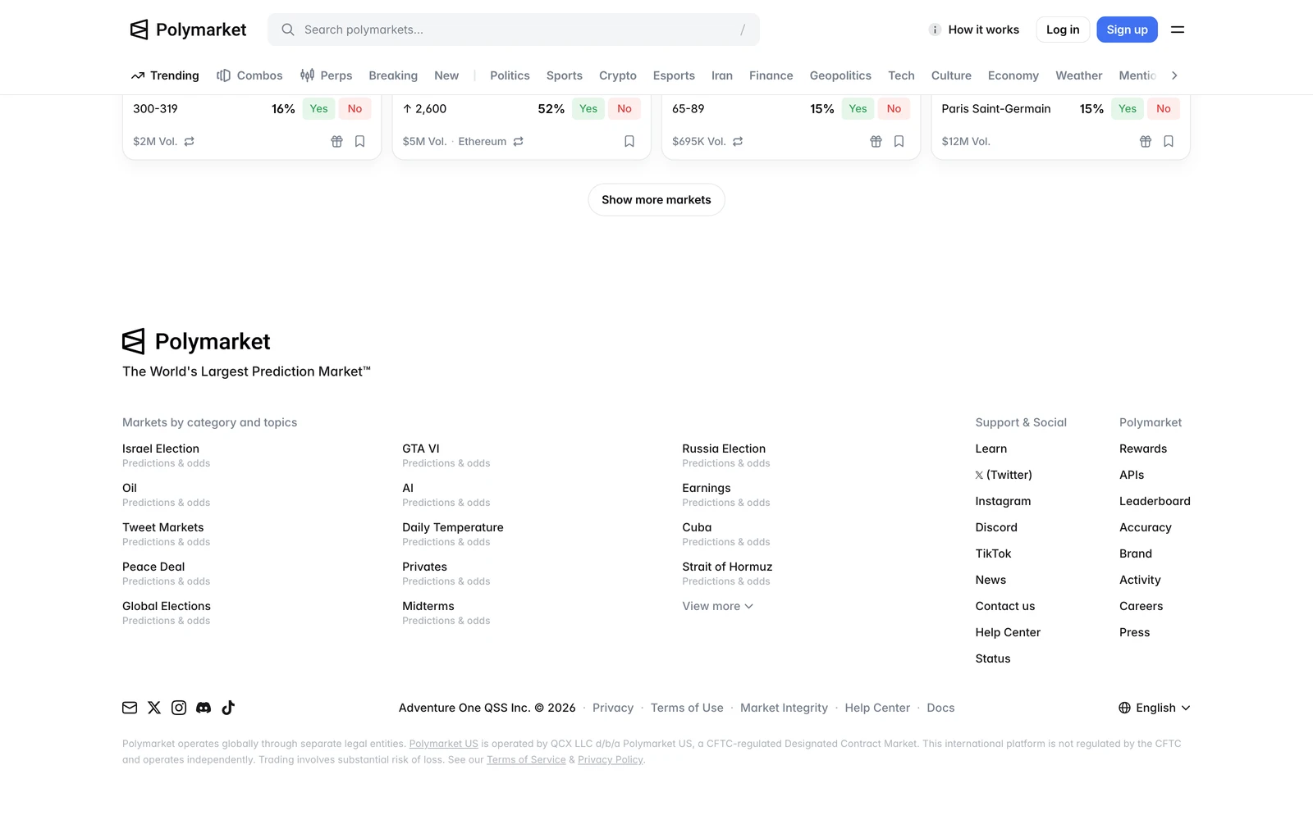Buy Yes on Paris Saint-Germain outcome
Viewport: 1313px width, 820px height.
pyautogui.click(x=1128, y=108)
